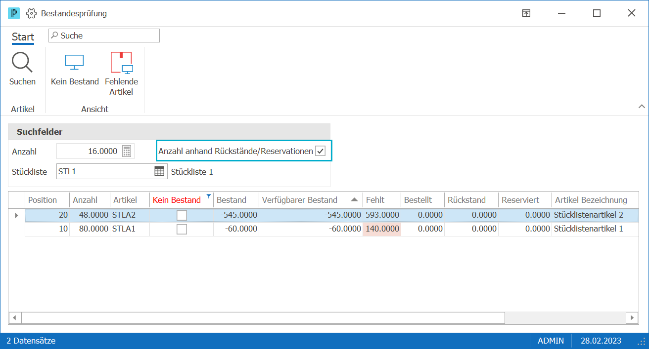Open the settings gear in title bar
This screenshot has height=349, width=649.
(32, 13)
